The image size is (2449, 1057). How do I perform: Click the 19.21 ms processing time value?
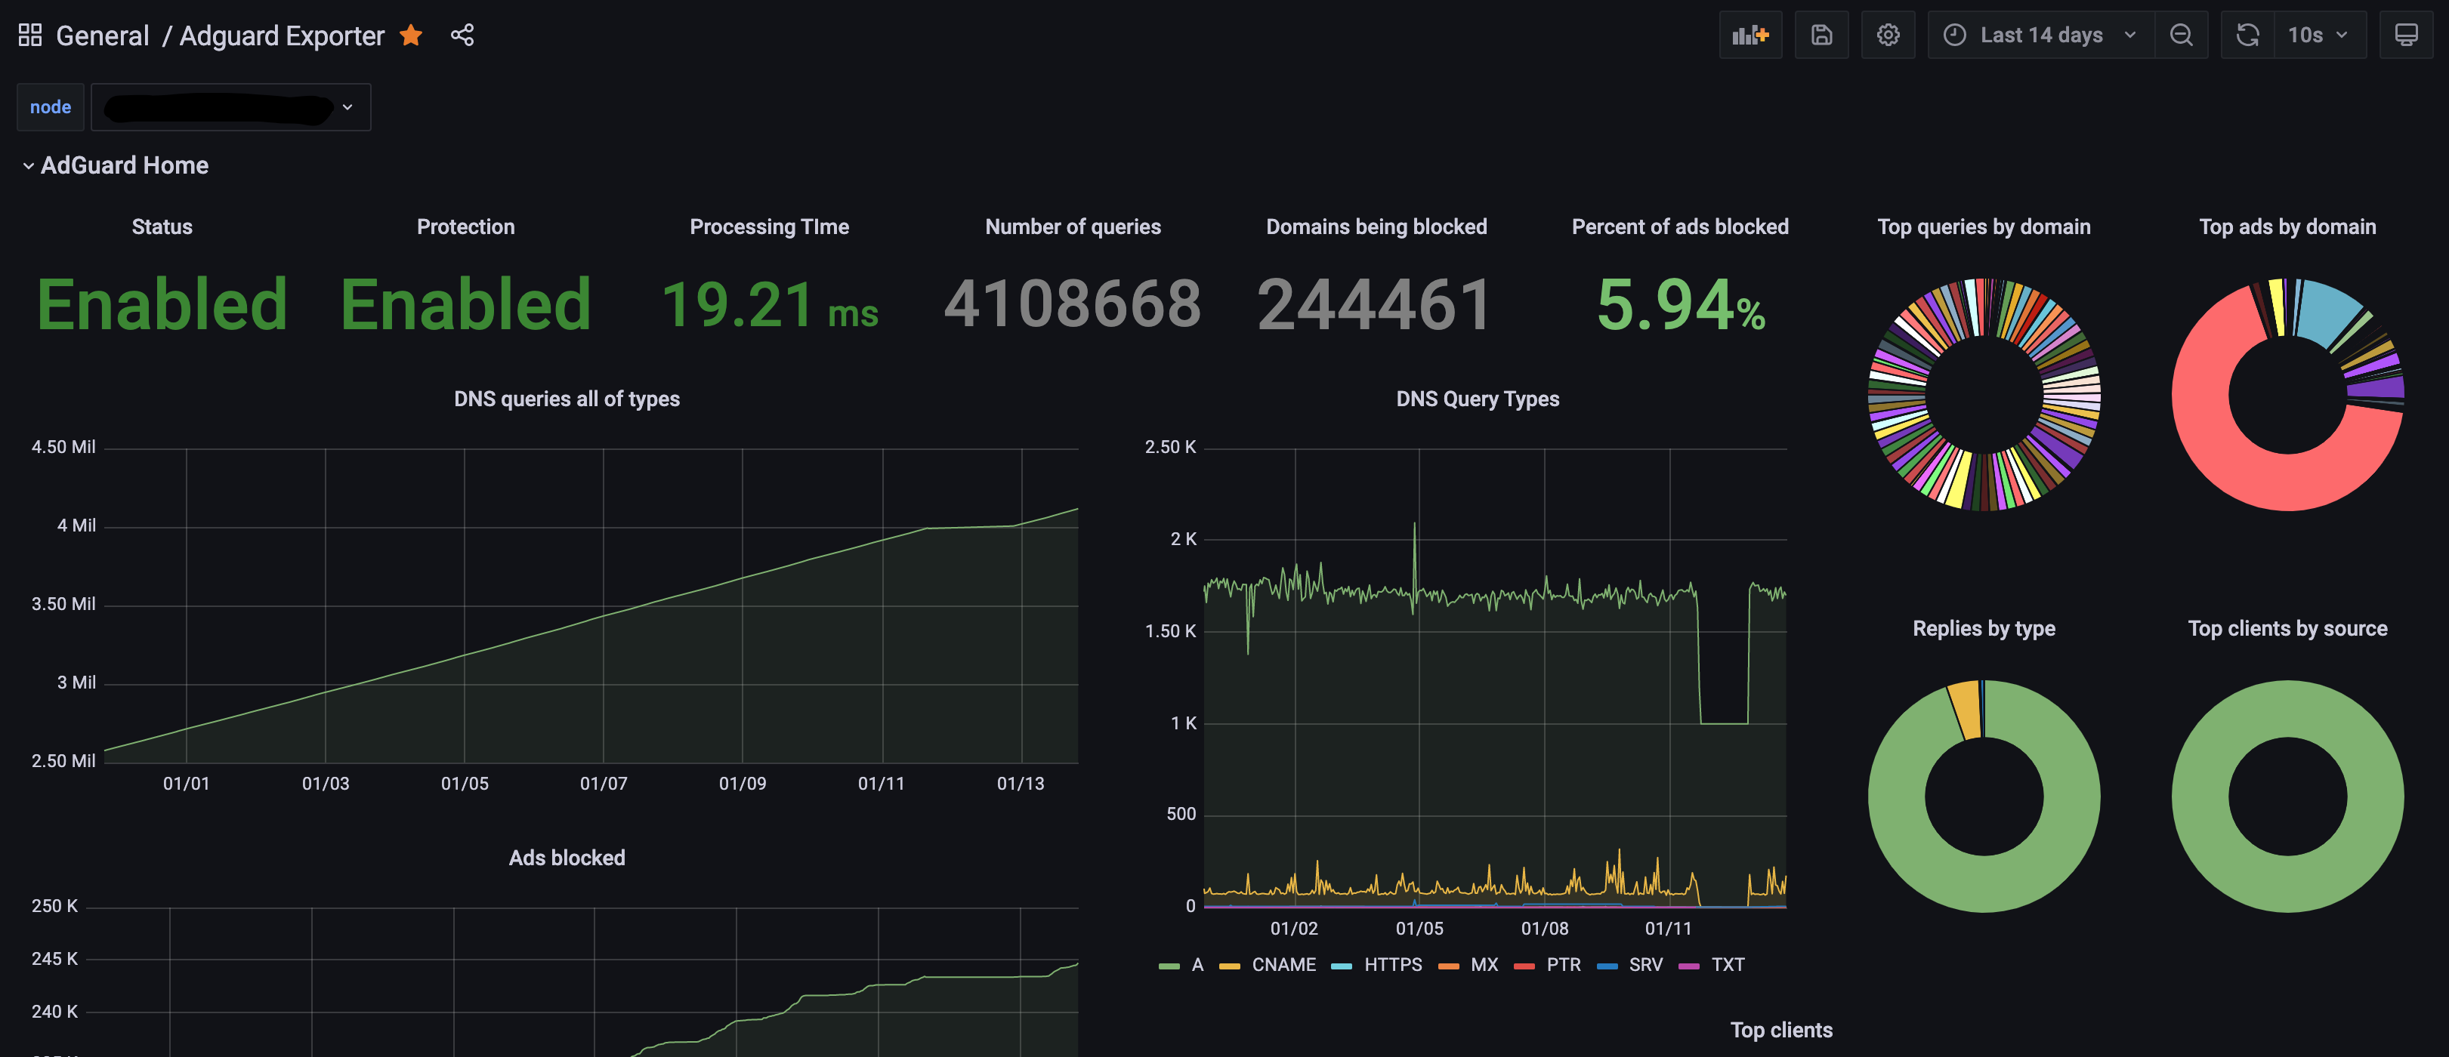(x=769, y=305)
